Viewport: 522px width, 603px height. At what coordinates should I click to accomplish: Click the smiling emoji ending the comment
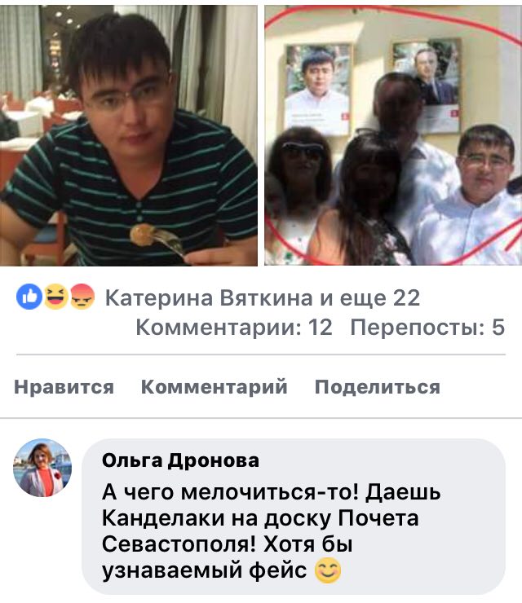(328, 570)
